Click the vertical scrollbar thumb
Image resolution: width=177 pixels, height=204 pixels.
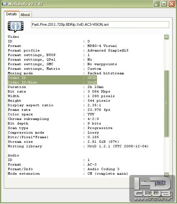pos(167,104)
